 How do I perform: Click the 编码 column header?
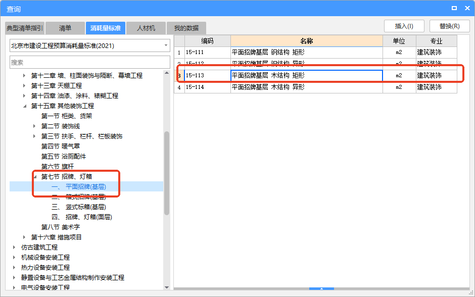pos(208,41)
